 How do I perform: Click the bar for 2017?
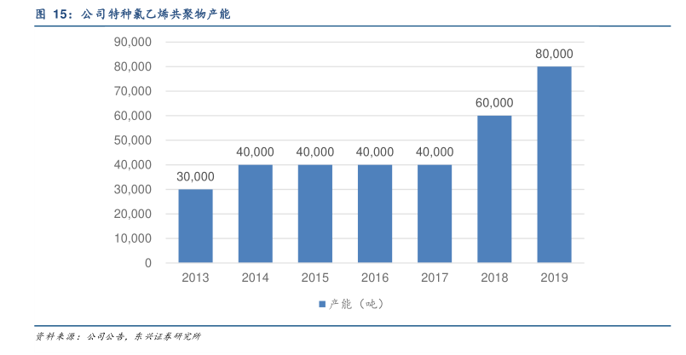435,214
